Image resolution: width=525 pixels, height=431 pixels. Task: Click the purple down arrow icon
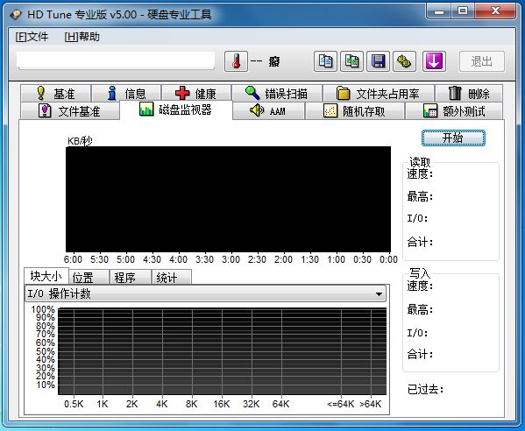[434, 61]
